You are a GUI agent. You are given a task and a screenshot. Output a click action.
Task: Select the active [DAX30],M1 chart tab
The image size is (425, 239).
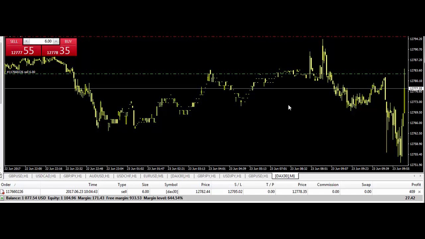pyautogui.click(x=285, y=176)
